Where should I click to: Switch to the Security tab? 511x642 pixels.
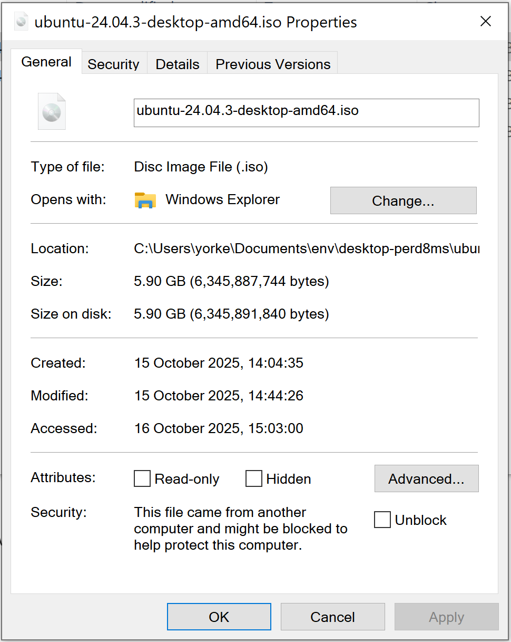[x=113, y=64]
